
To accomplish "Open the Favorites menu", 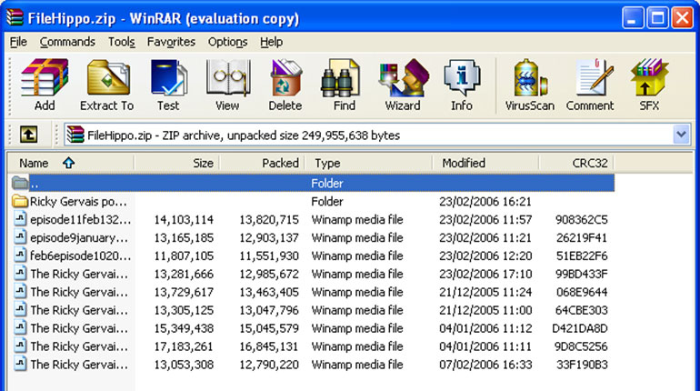I will pos(172,42).
